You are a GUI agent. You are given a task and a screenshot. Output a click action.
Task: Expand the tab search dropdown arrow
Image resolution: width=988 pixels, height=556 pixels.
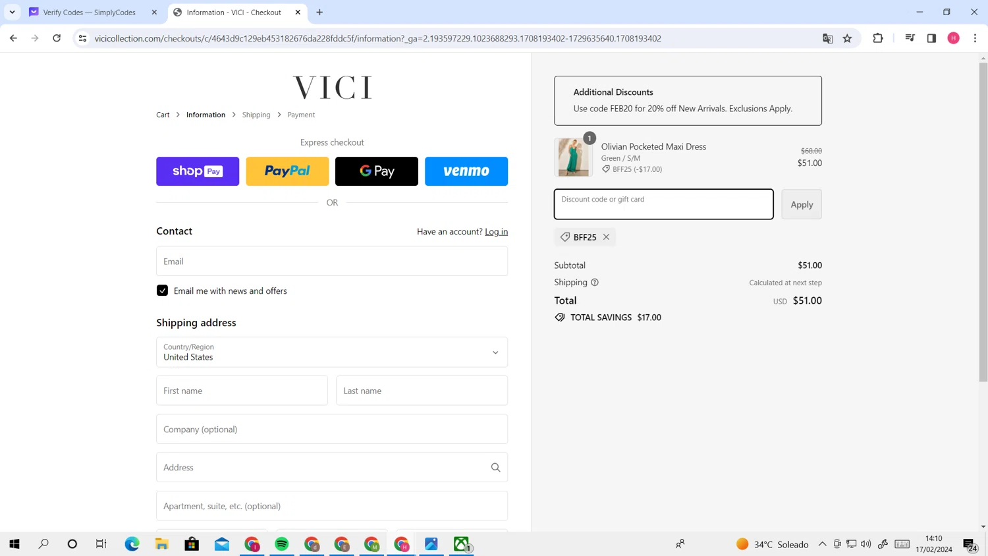[12, 12]
